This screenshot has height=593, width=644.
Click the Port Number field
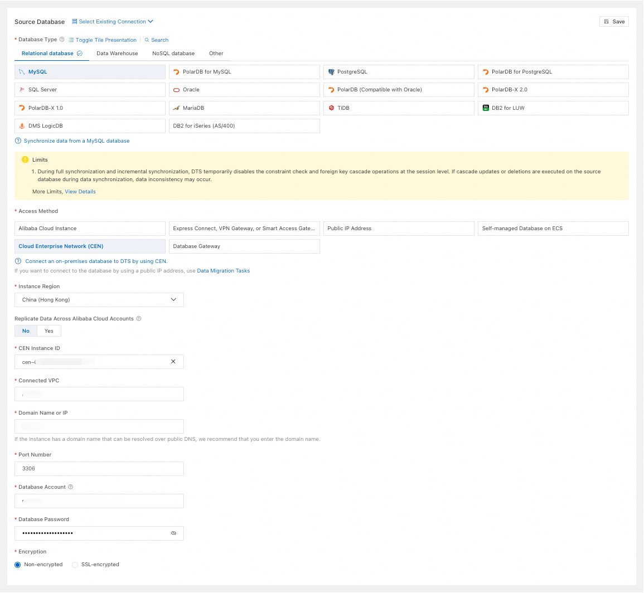pos(99,469)
